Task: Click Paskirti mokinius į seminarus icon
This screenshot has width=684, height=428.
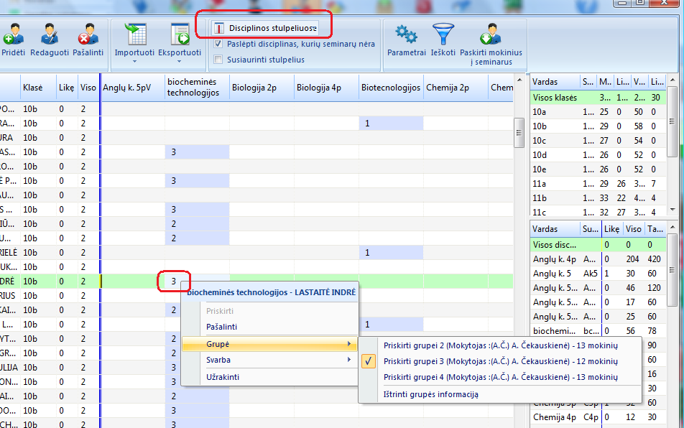Action: click(491, 34)
